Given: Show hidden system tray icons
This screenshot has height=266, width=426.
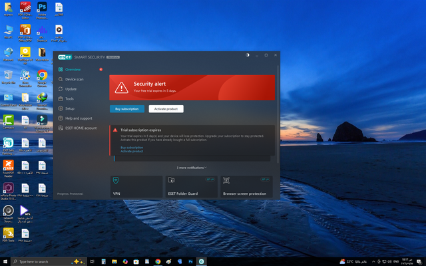Looking at the screenshot, I should [373, 261].
